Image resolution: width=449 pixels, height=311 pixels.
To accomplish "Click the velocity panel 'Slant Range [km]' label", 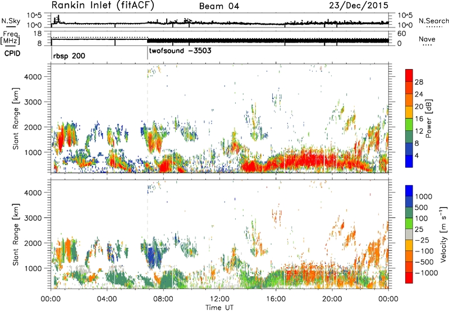I will coord(16,234).
